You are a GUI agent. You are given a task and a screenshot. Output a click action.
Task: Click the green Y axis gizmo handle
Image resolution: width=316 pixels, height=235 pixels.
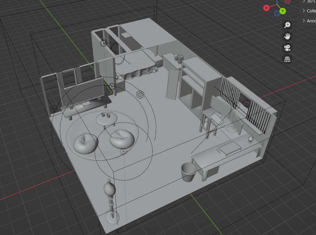click(x=283, y=11)
